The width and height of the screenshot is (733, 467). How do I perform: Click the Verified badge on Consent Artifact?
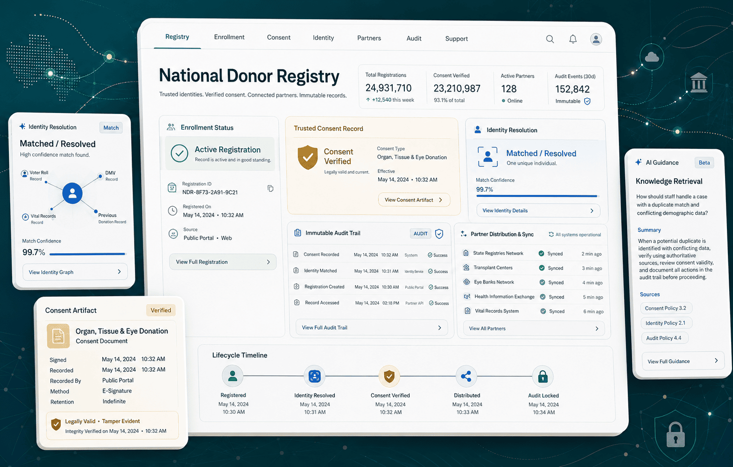tap(161, 310)
